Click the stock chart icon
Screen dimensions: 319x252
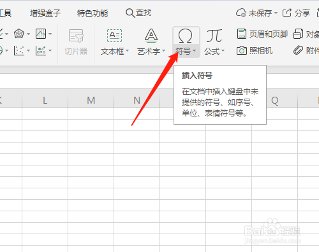pyautogui.click(x=41, y=34)
